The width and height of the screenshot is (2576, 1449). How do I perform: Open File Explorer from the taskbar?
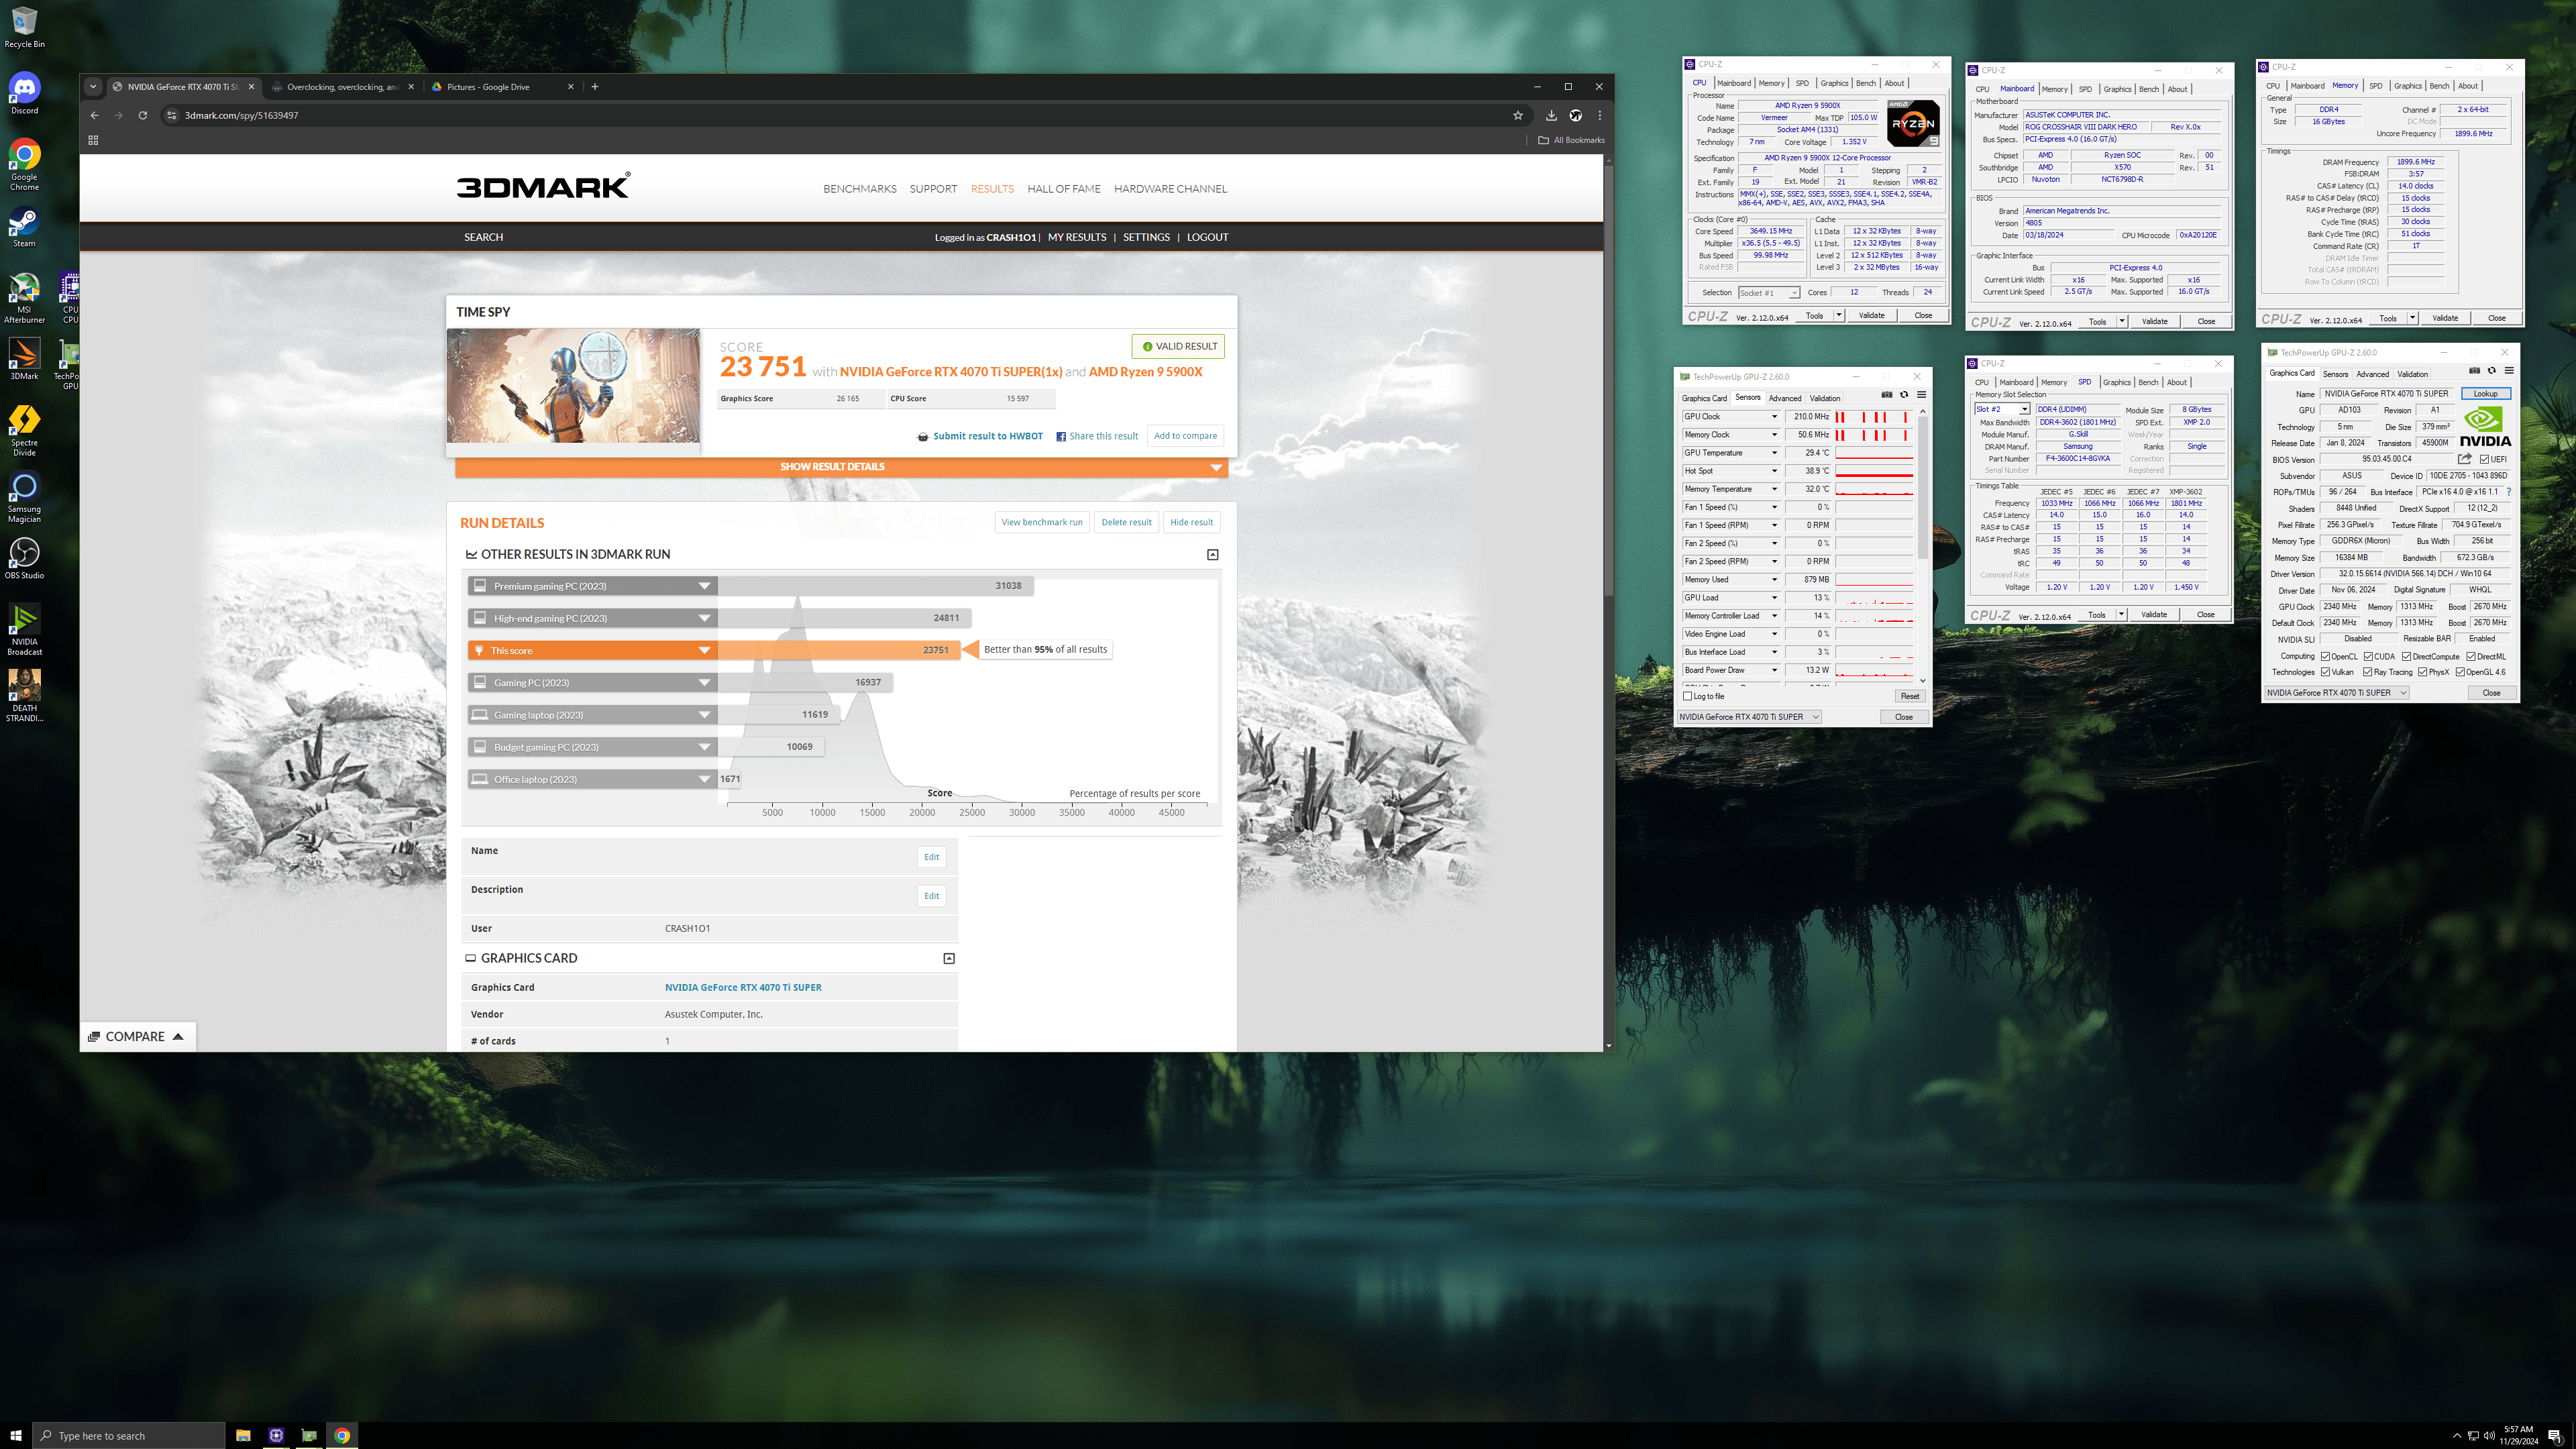pyautogui.click(x=243, y=1435)
